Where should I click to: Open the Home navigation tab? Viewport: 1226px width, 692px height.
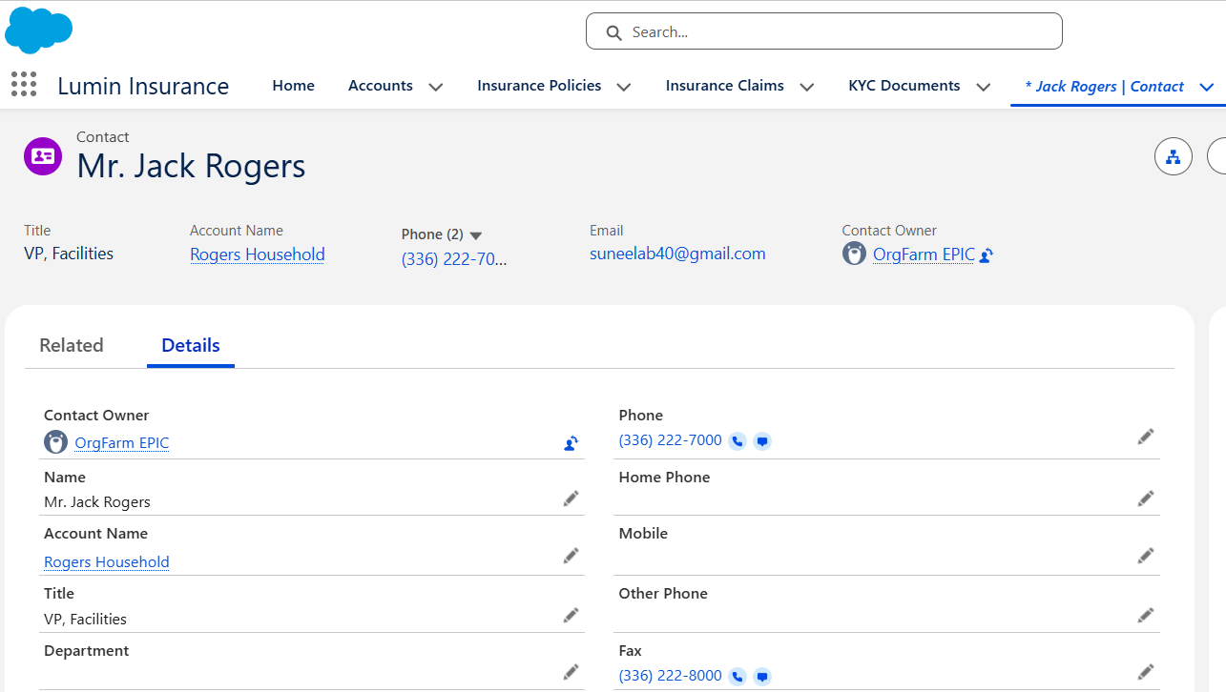pos(293,86)
